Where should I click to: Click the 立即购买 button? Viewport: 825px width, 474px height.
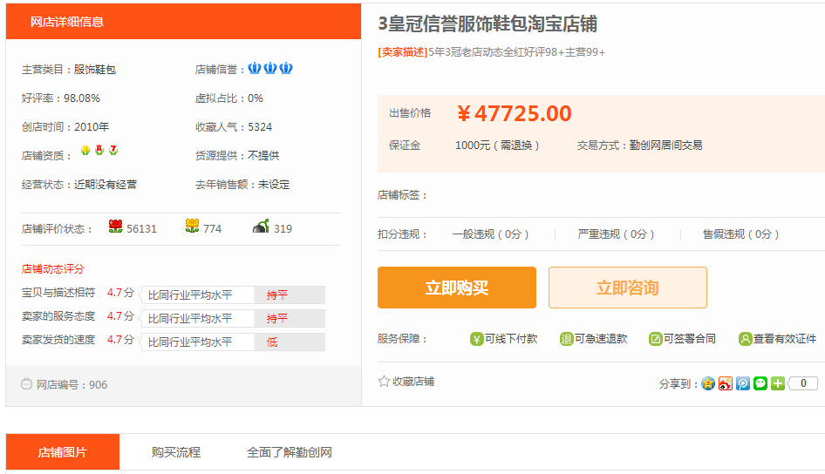click(x=457, y=288)
